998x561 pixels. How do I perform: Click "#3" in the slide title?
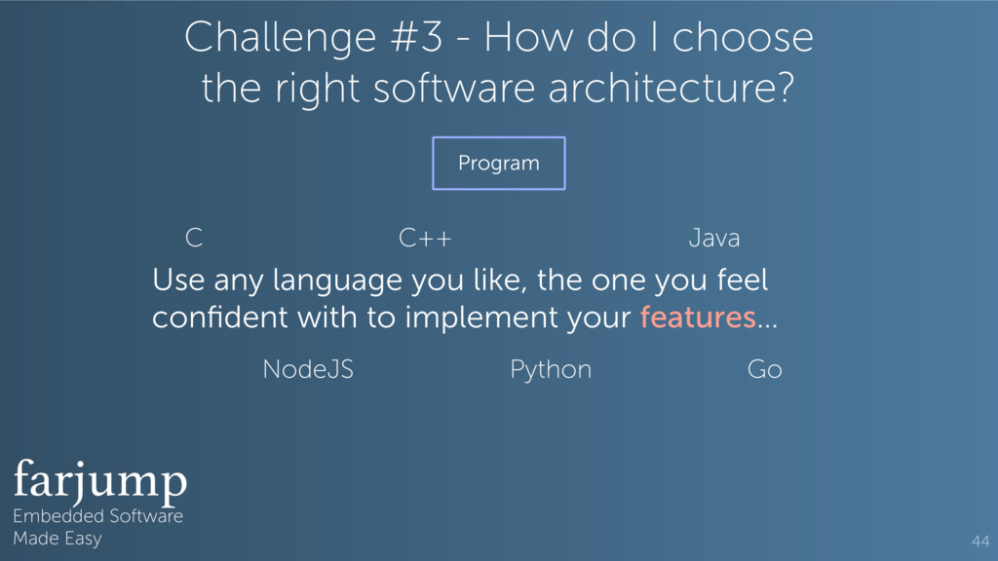click(417, 39)
